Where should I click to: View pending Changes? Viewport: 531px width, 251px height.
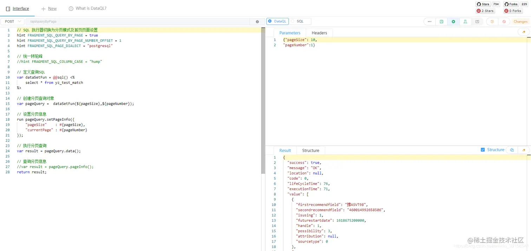[520, 21]
